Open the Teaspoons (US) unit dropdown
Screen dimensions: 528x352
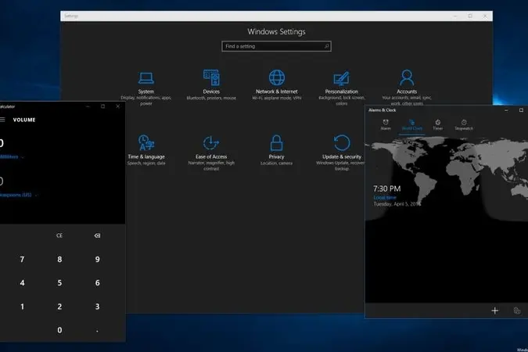(19, 195)
